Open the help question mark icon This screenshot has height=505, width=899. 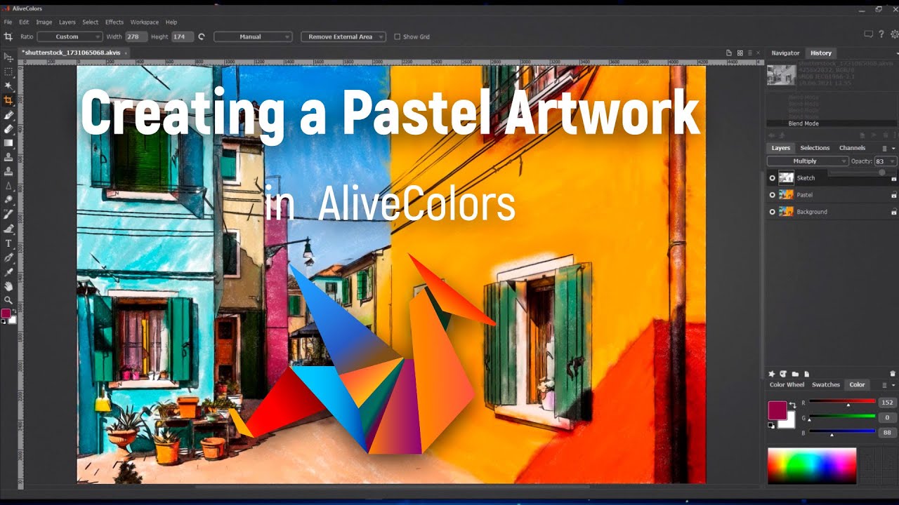point(881,34)
